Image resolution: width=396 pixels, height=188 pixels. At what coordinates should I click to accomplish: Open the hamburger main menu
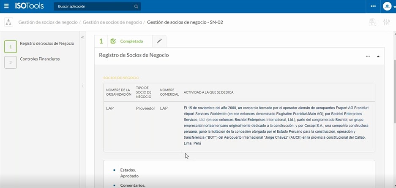coord(6,6)
